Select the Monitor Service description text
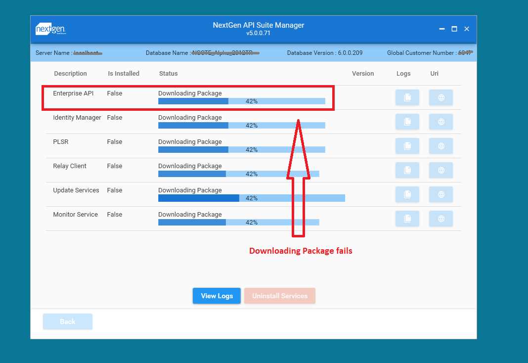Image resolution: width=528 pixels, height=363 pixels. [x=76, y=215]
